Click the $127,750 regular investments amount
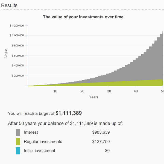 [x=101, y=142]
